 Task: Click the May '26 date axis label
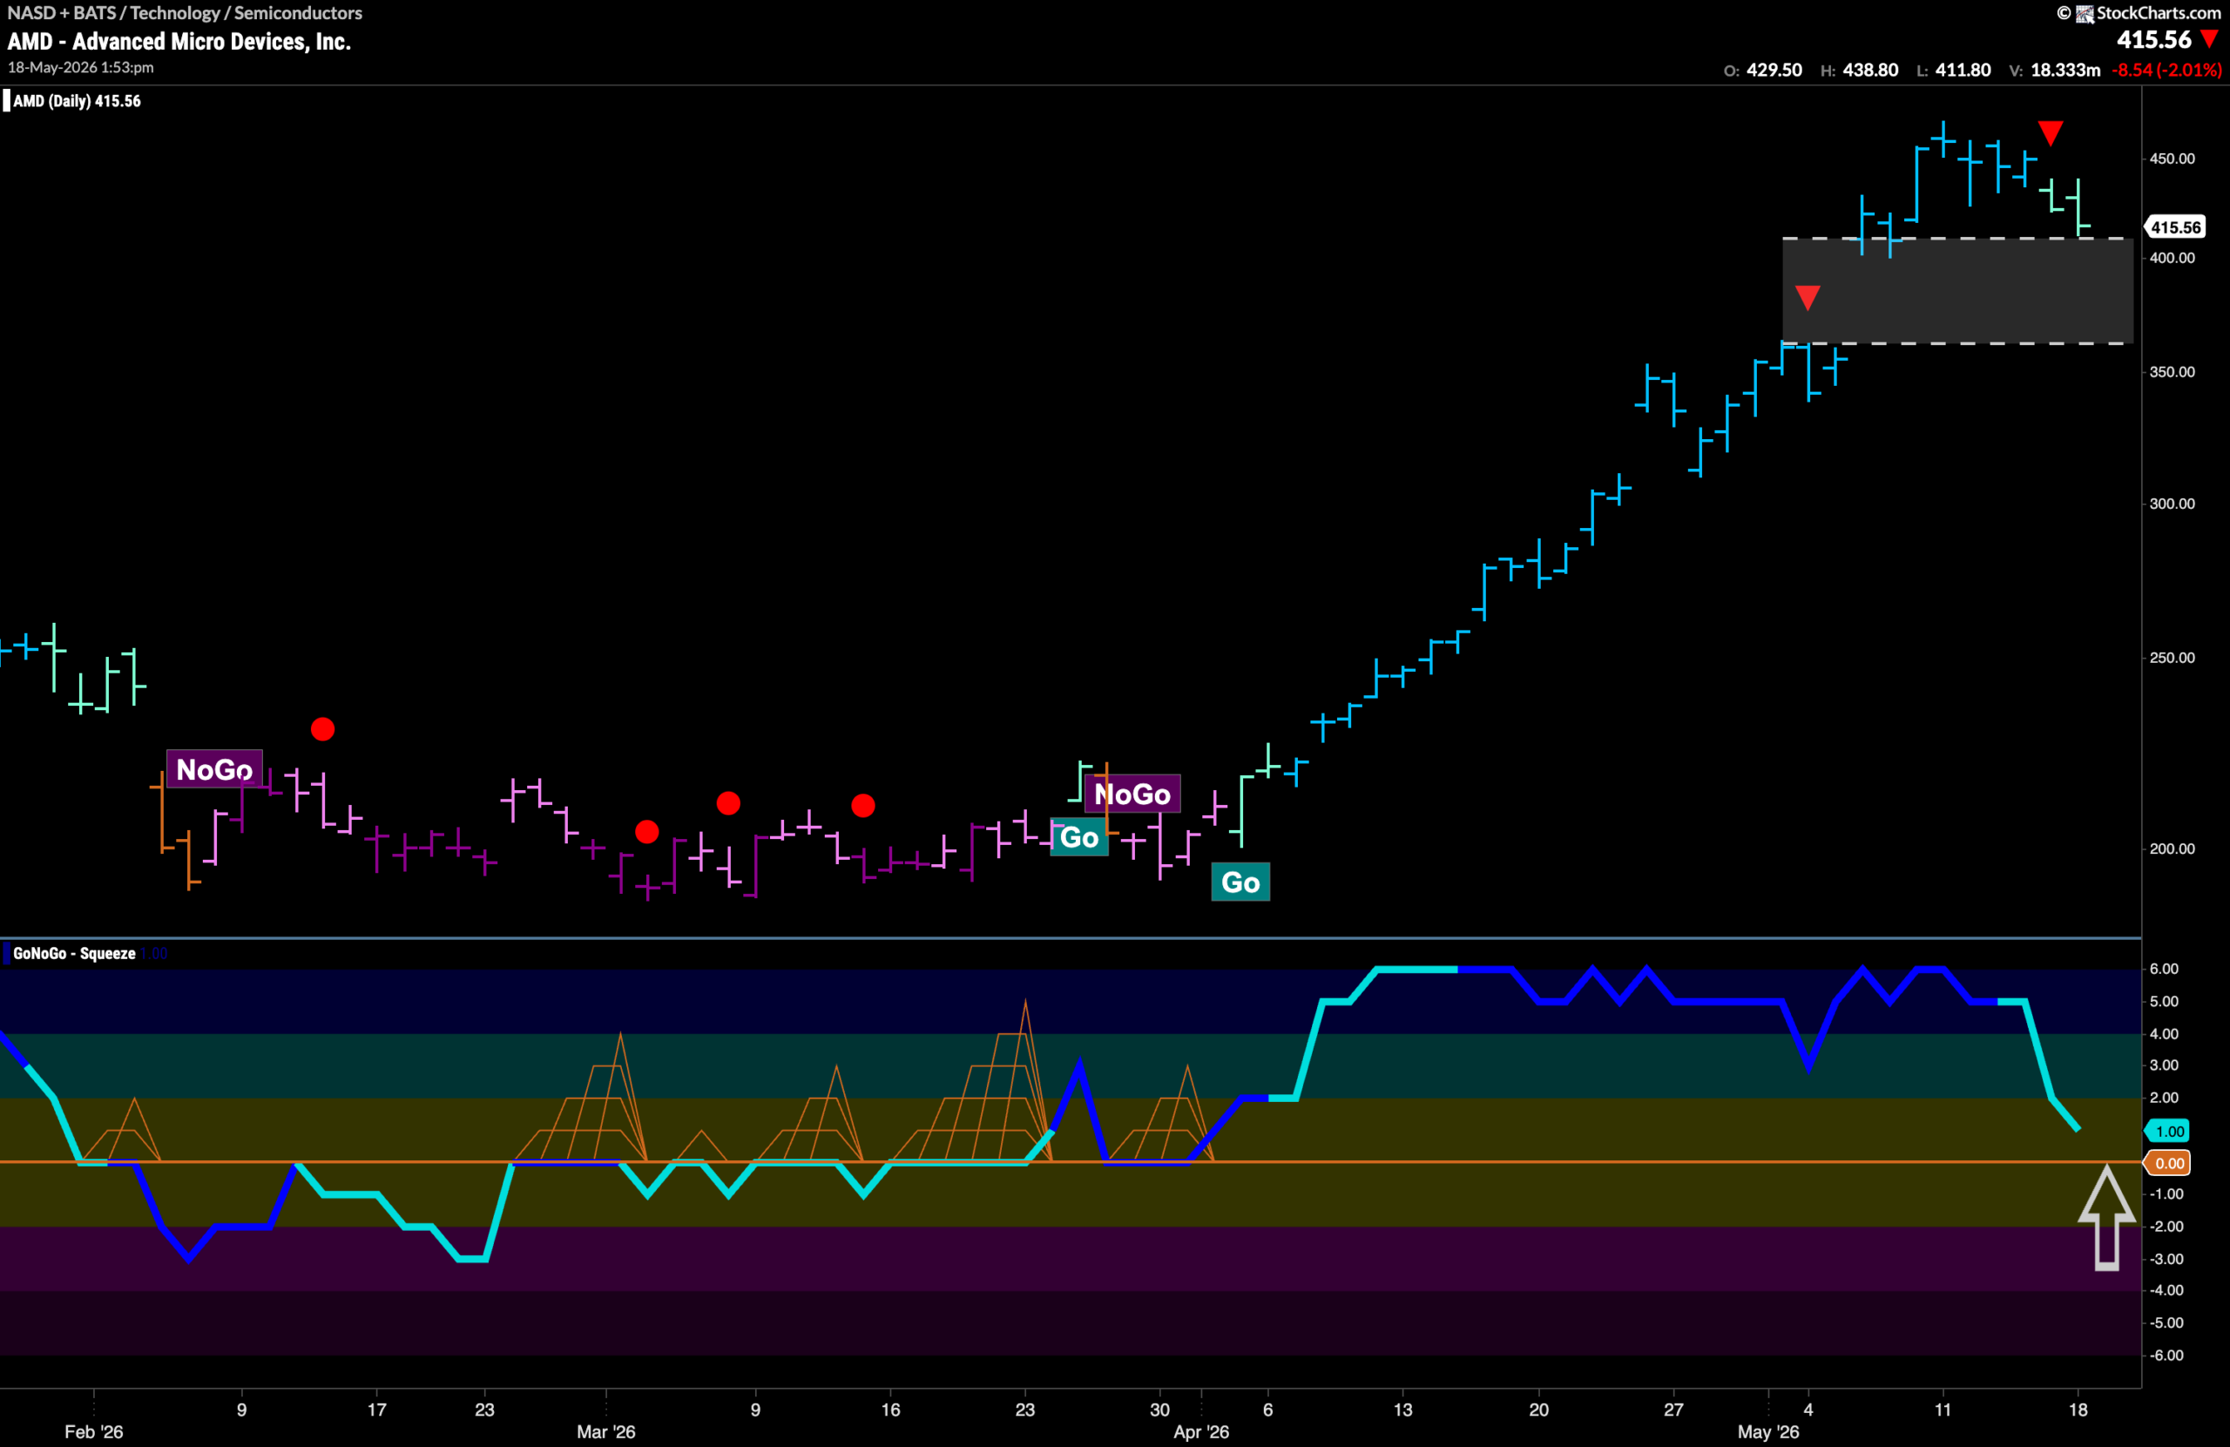pyautogui.click(x=1768, y=1431)
